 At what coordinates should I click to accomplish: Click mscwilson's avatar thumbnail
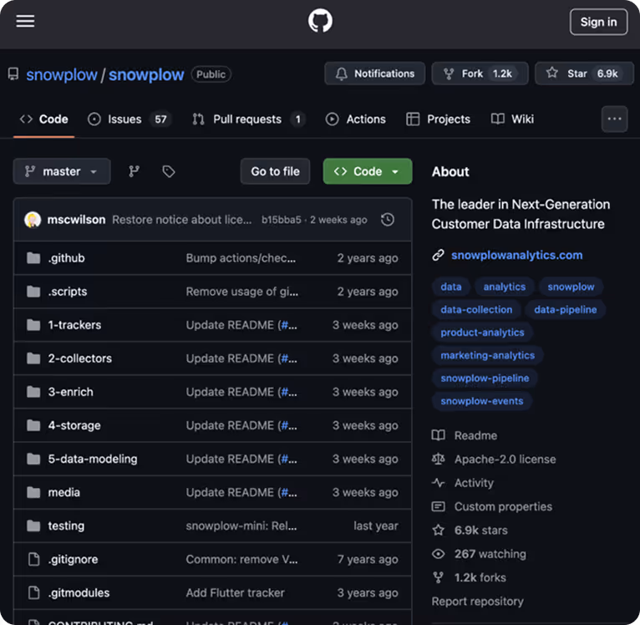point(33,220)
